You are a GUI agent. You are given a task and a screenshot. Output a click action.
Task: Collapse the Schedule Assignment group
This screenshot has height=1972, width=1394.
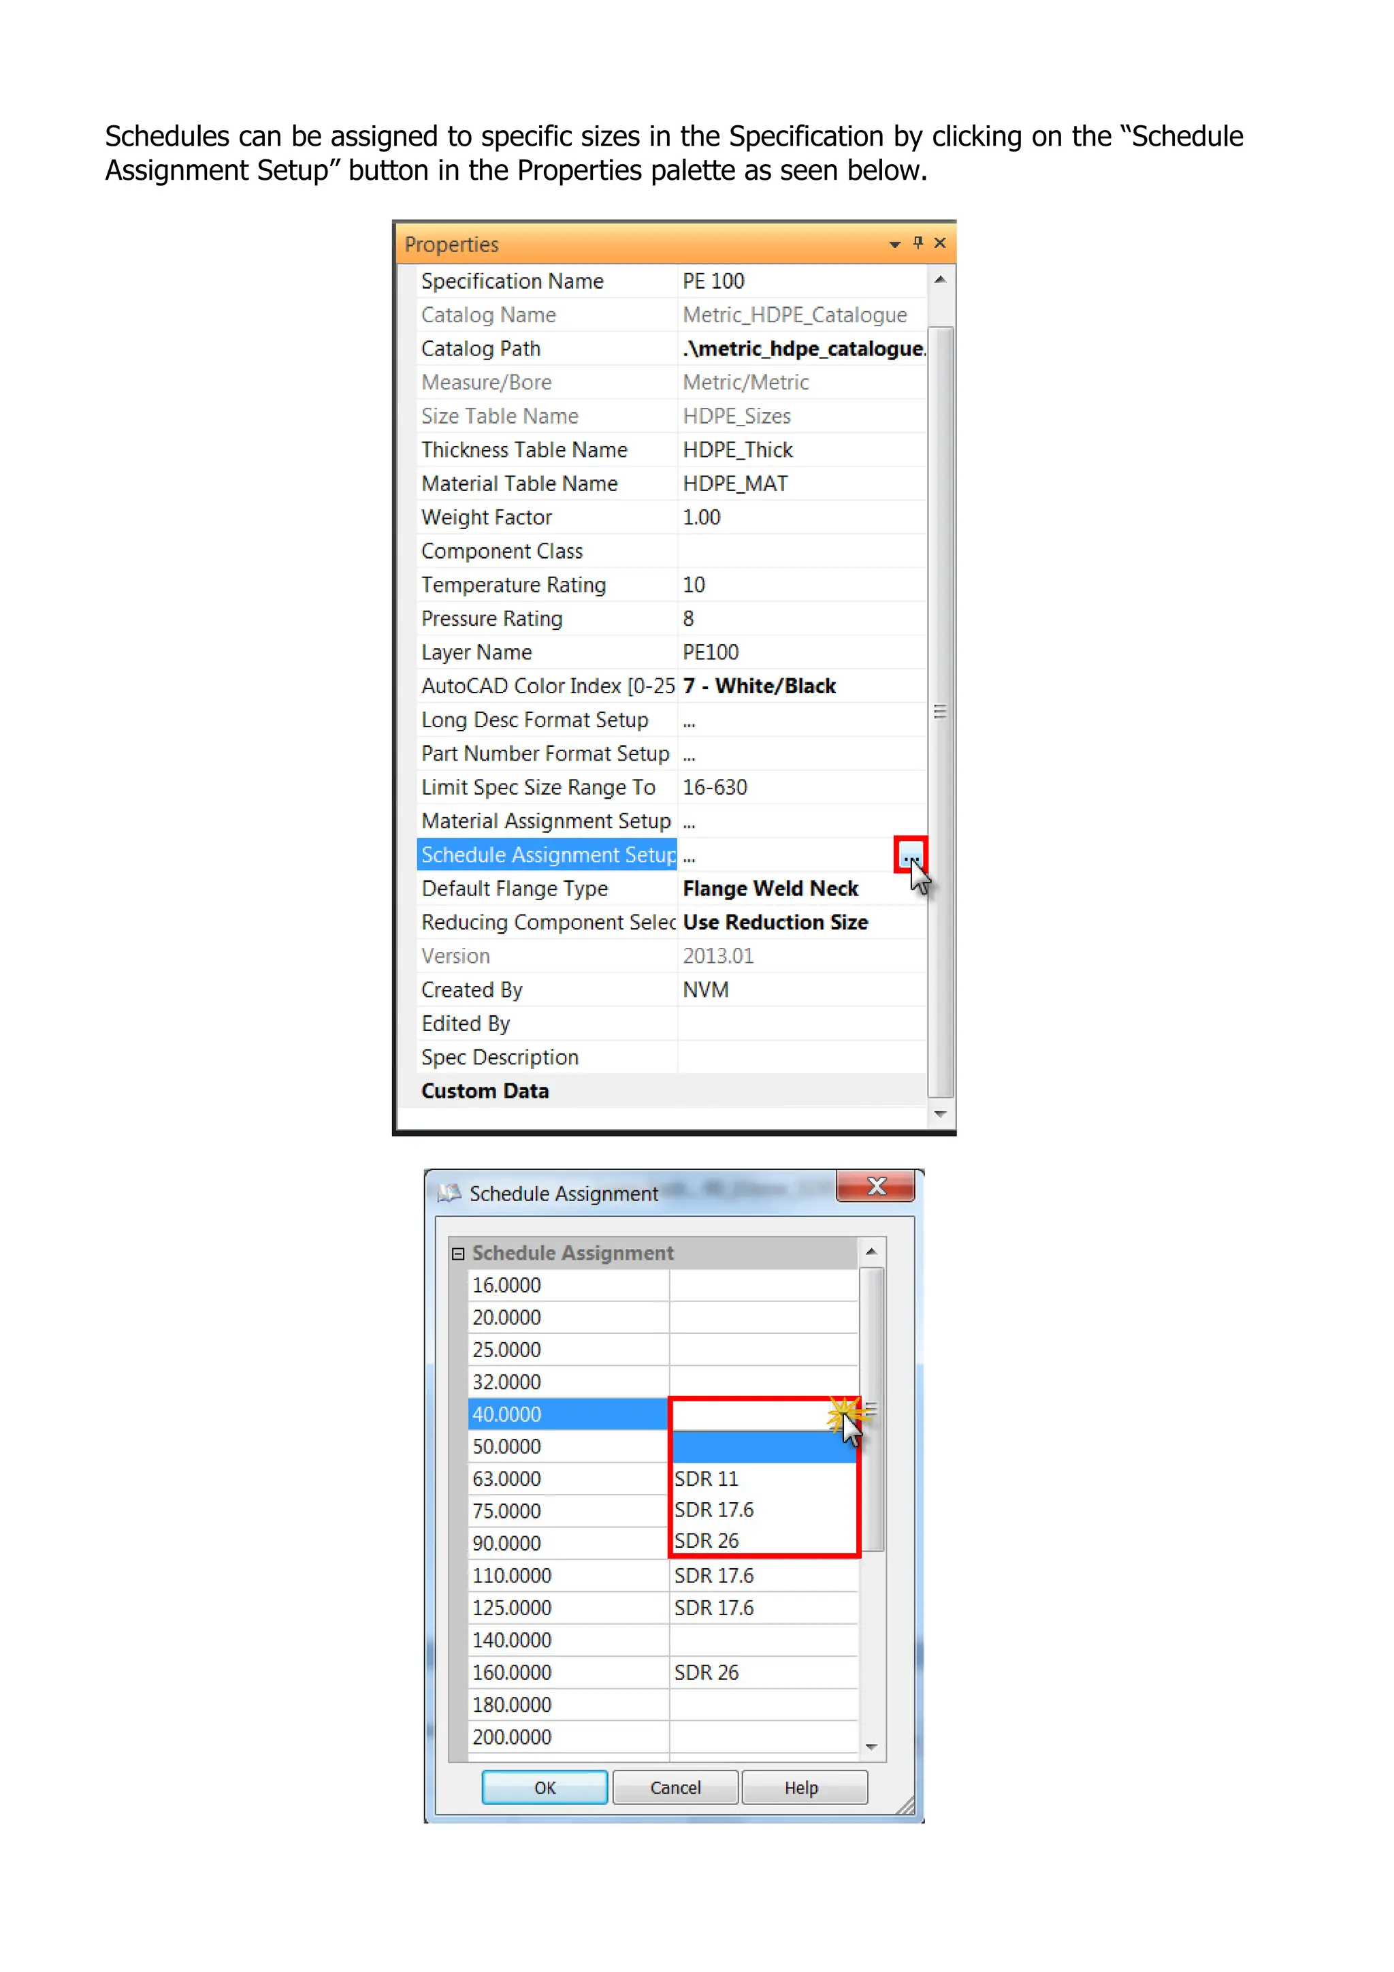click(458, 1253)
